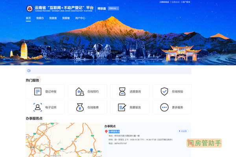Viewport: 236px width, 157px height.
Task: Click the blue location marker on map
Action: tap(92, 150)
